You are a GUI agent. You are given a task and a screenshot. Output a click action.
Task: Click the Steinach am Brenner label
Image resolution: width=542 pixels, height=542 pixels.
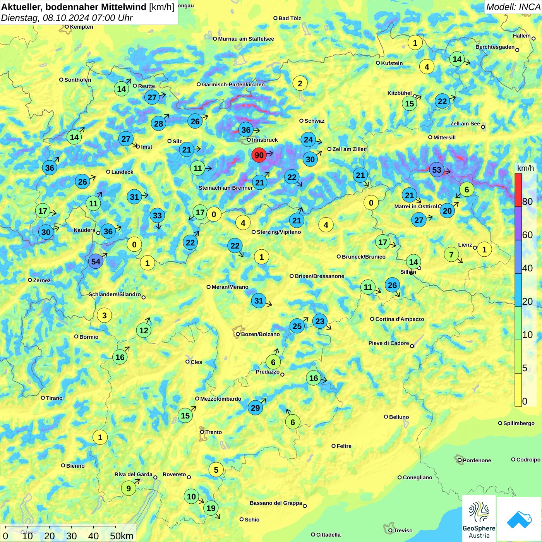(x=226, y=188)
